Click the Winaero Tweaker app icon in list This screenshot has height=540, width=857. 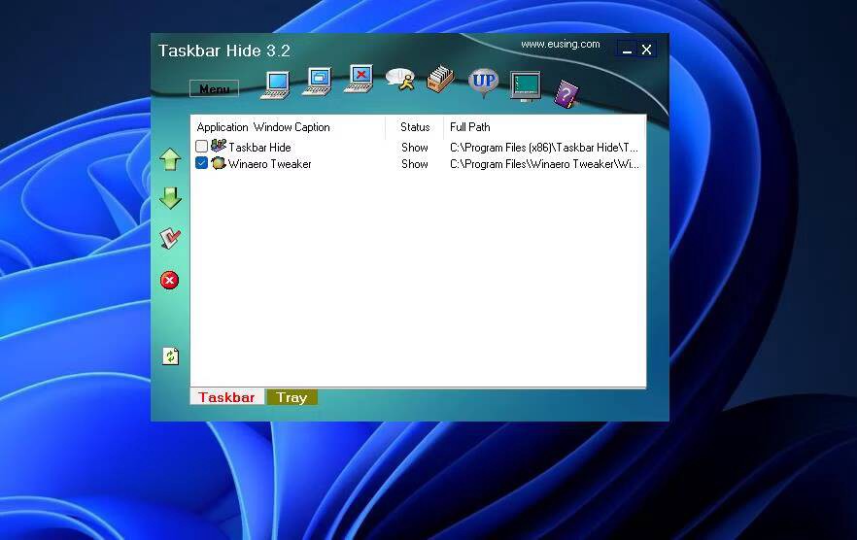218,163
